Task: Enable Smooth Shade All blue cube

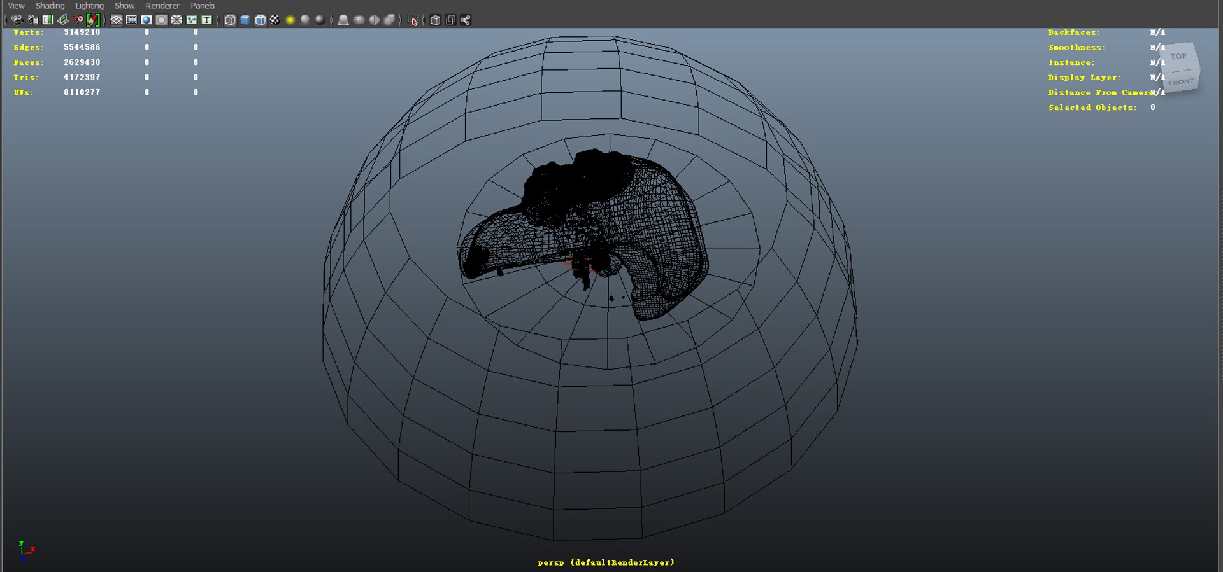Action: click(245, 20)
